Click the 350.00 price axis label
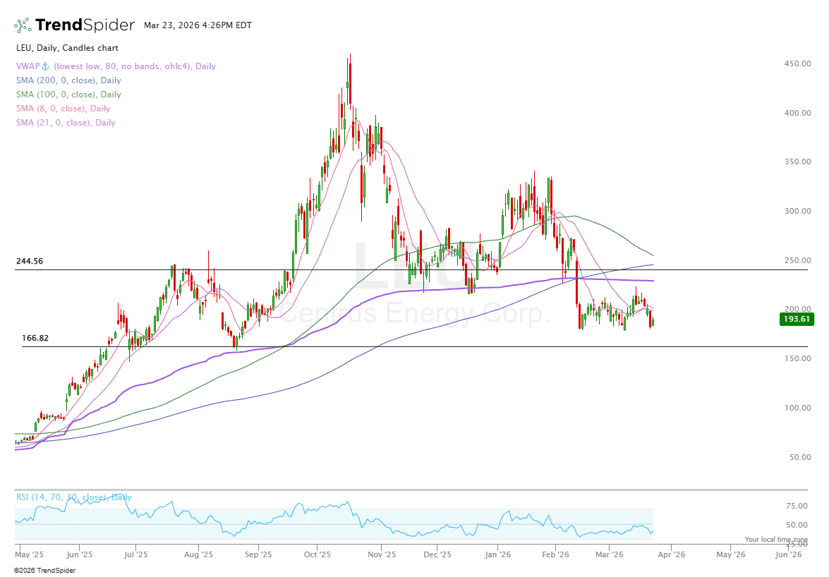 pos(797,162)
